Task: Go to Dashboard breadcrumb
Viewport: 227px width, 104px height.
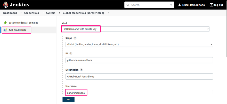Action: coord(10,13)
